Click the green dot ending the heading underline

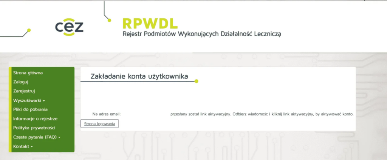tap(196, 81)
